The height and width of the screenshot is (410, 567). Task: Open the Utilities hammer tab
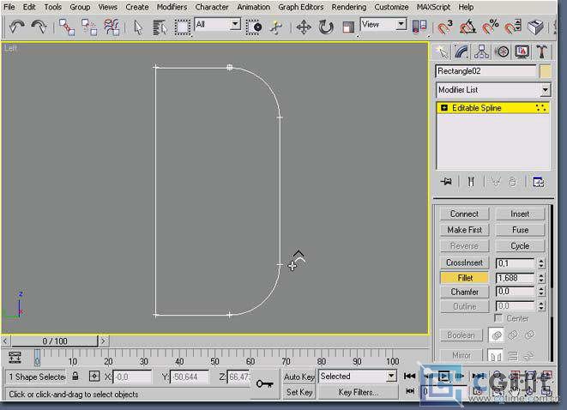click(541, 51)
